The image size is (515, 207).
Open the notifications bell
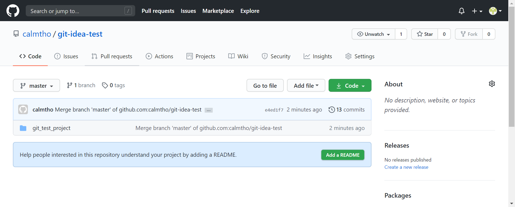(461, 11)
